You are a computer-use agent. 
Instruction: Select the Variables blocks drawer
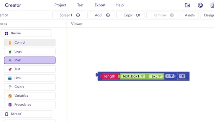coord(30,96)
